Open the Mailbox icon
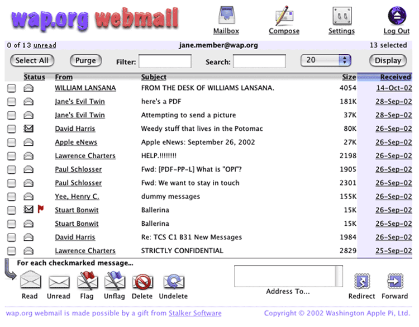The width and height of the screenshot is (419, 327). point(227,16)
